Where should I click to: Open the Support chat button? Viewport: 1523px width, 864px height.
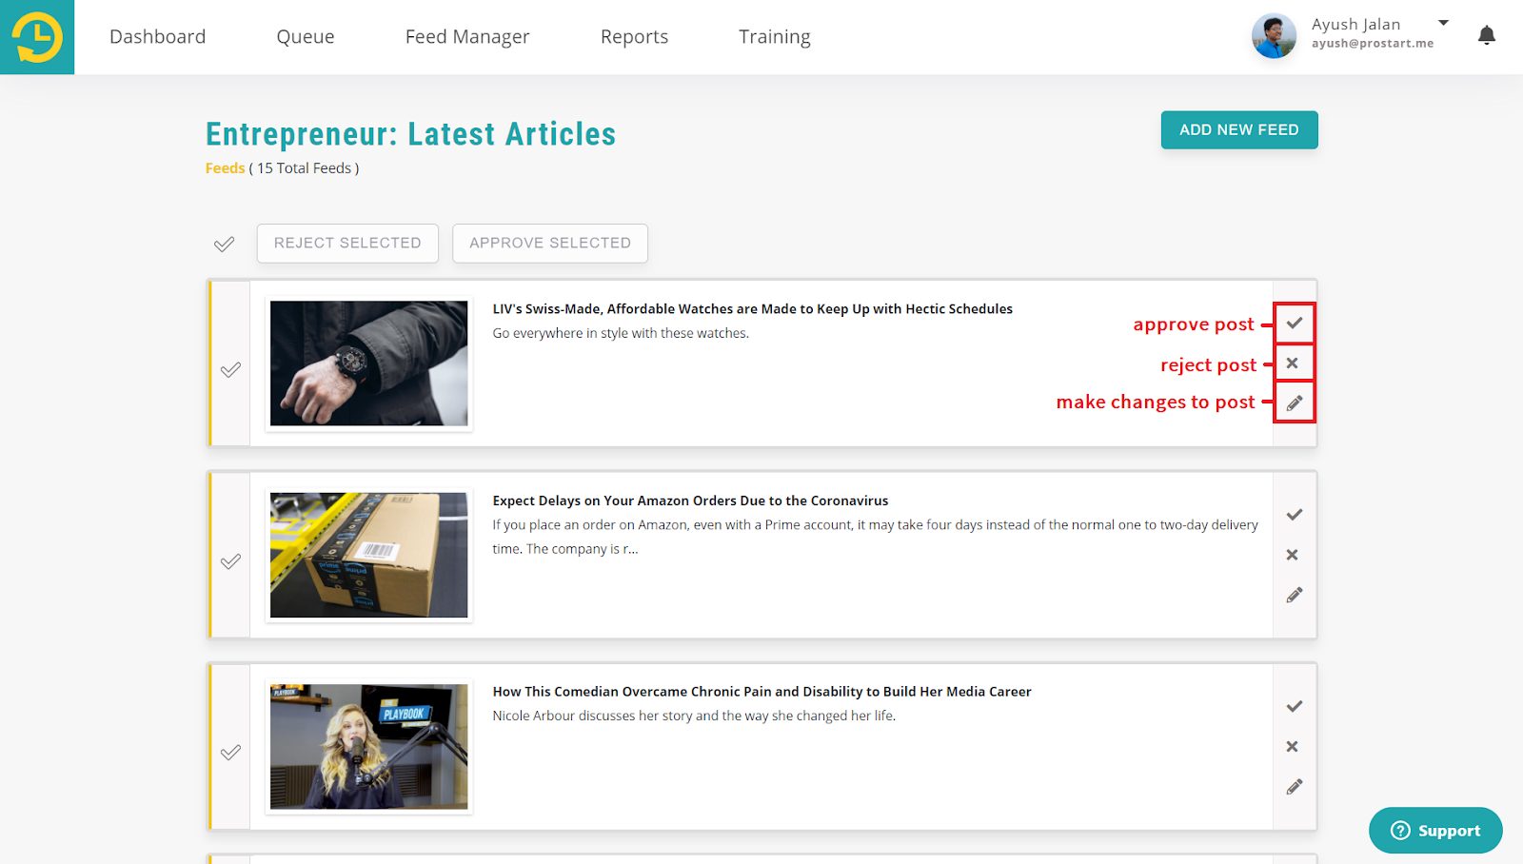1435,831
